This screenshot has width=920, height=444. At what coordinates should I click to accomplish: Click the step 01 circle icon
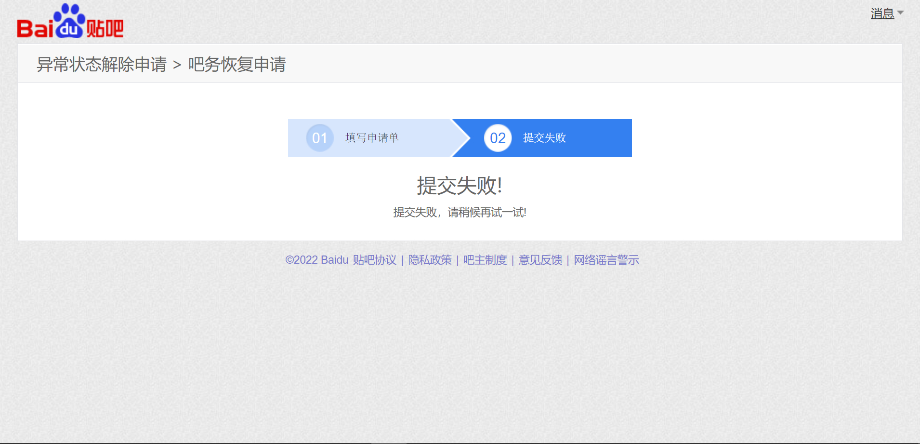coord(320,138)
